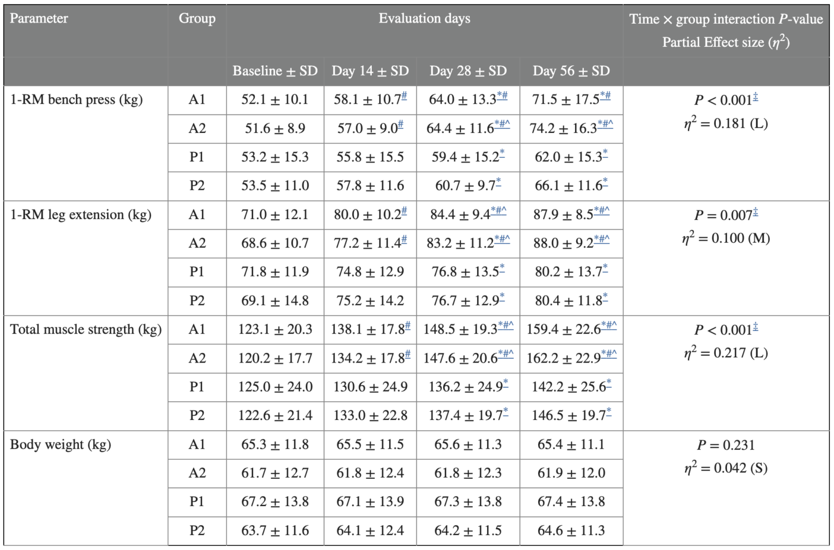Click the Evaluation days header cell
834x550 pixels.
(x=425, y=19)
